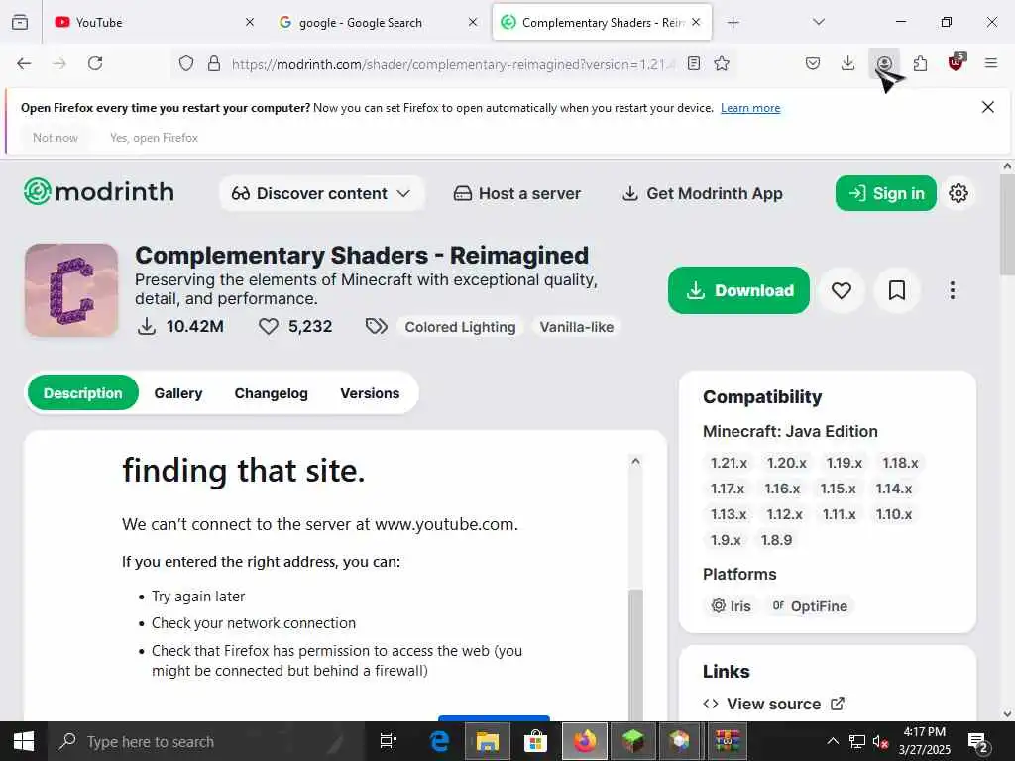This screenshot has height=761, width=1015.
Task: Open the volume icon in system tray
Action: [x=880, y=741]
